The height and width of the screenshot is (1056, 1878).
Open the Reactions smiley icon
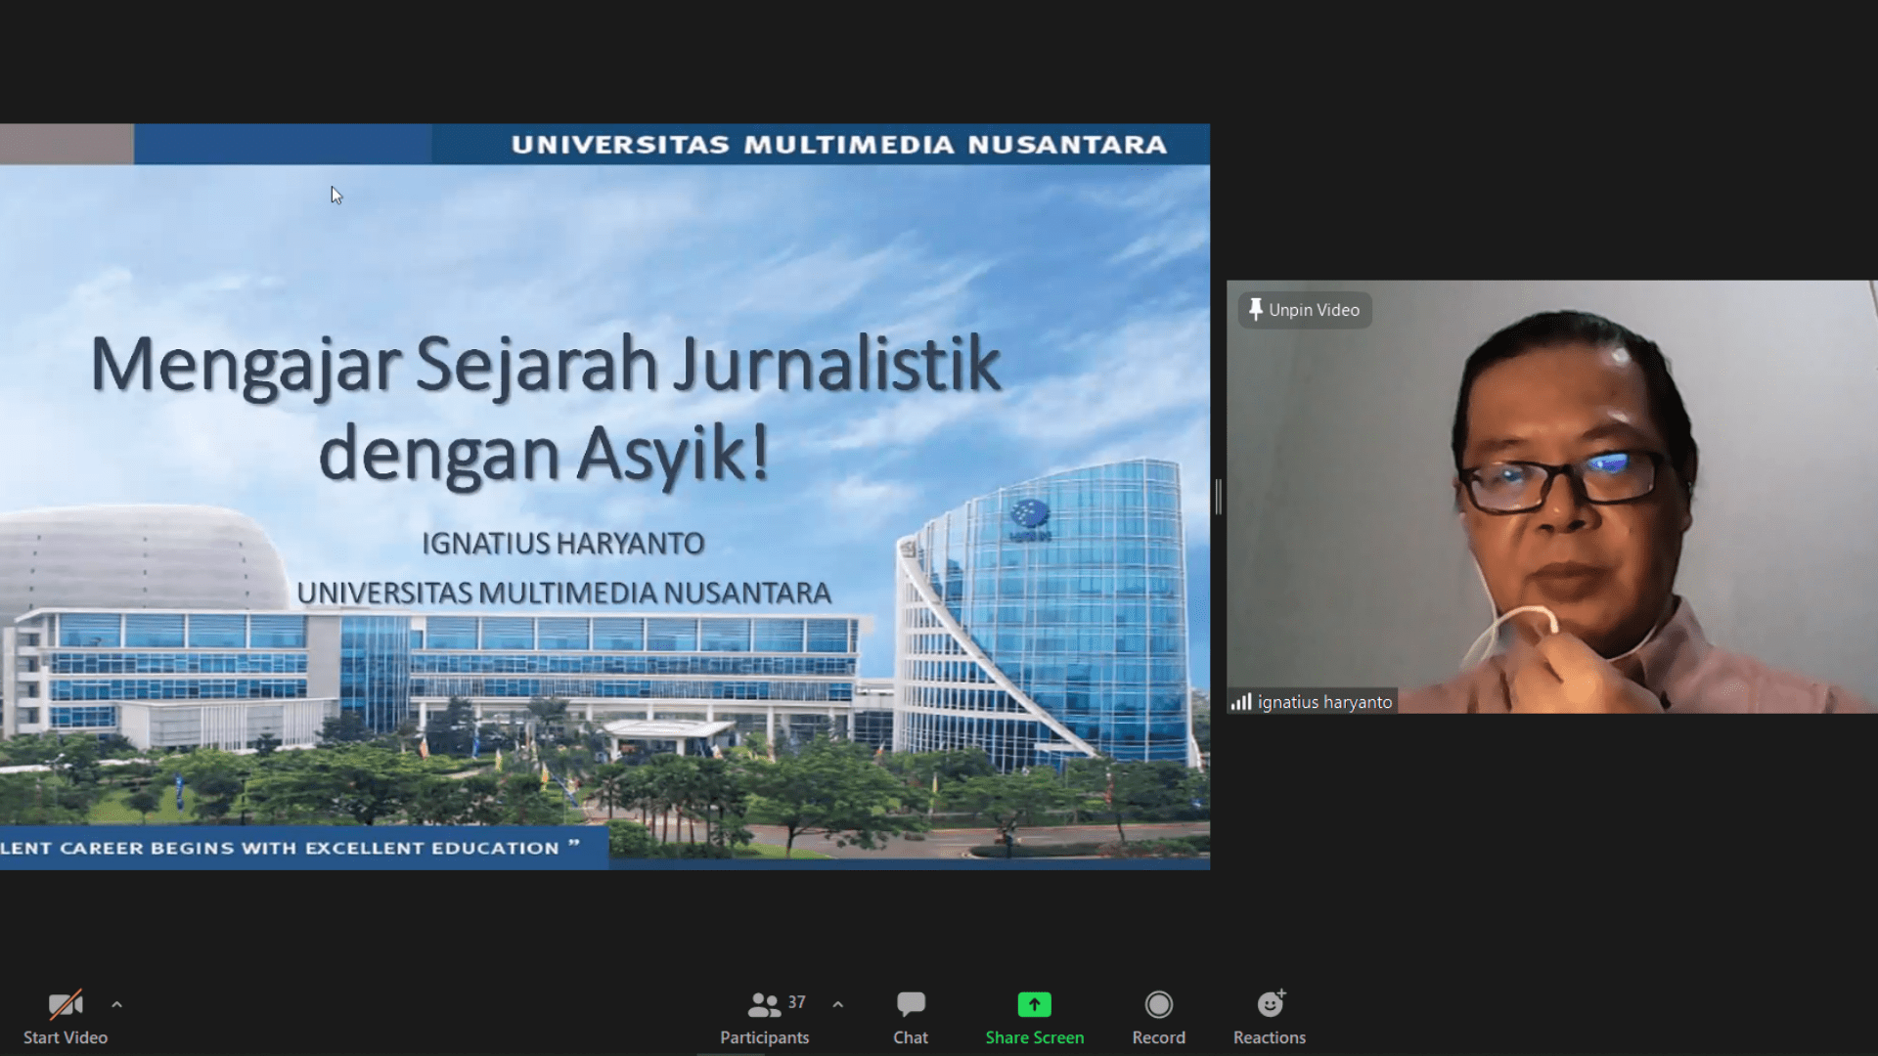(x=1270, y=1004)
